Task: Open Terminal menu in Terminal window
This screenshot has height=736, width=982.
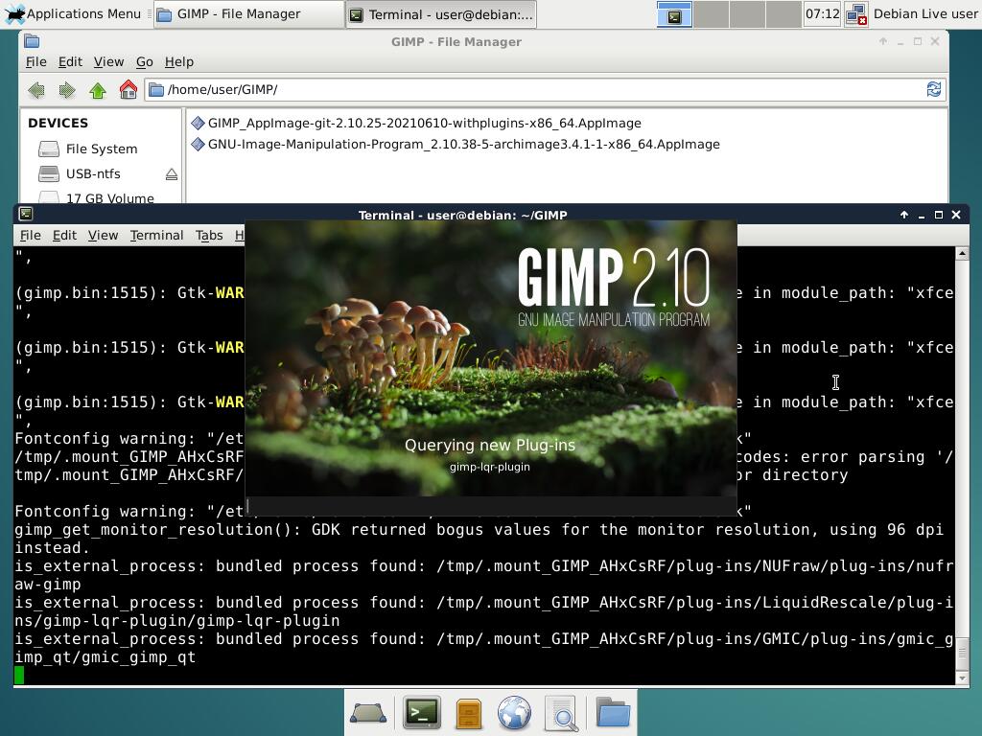Action: [x=156, y=236]
